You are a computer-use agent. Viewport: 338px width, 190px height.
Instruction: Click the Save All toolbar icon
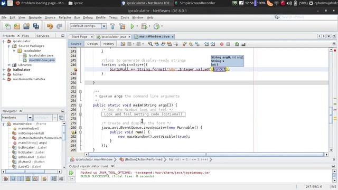[36, 26]
